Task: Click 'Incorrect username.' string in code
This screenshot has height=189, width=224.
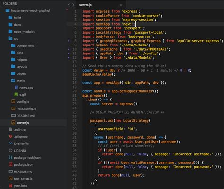Action: 193,154
